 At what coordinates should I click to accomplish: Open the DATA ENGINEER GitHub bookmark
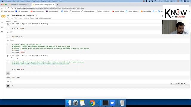pyautogui.click(x=103, y=11)
